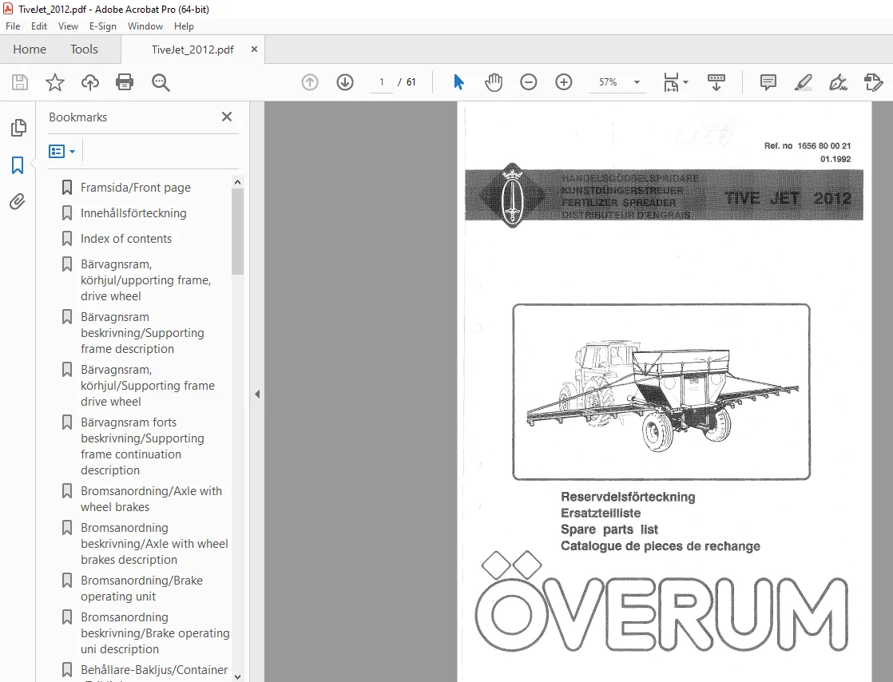Close the TiveJet_2012.pdf tab
The width and height of the screenshot is (893, 682).
[254, 50]
